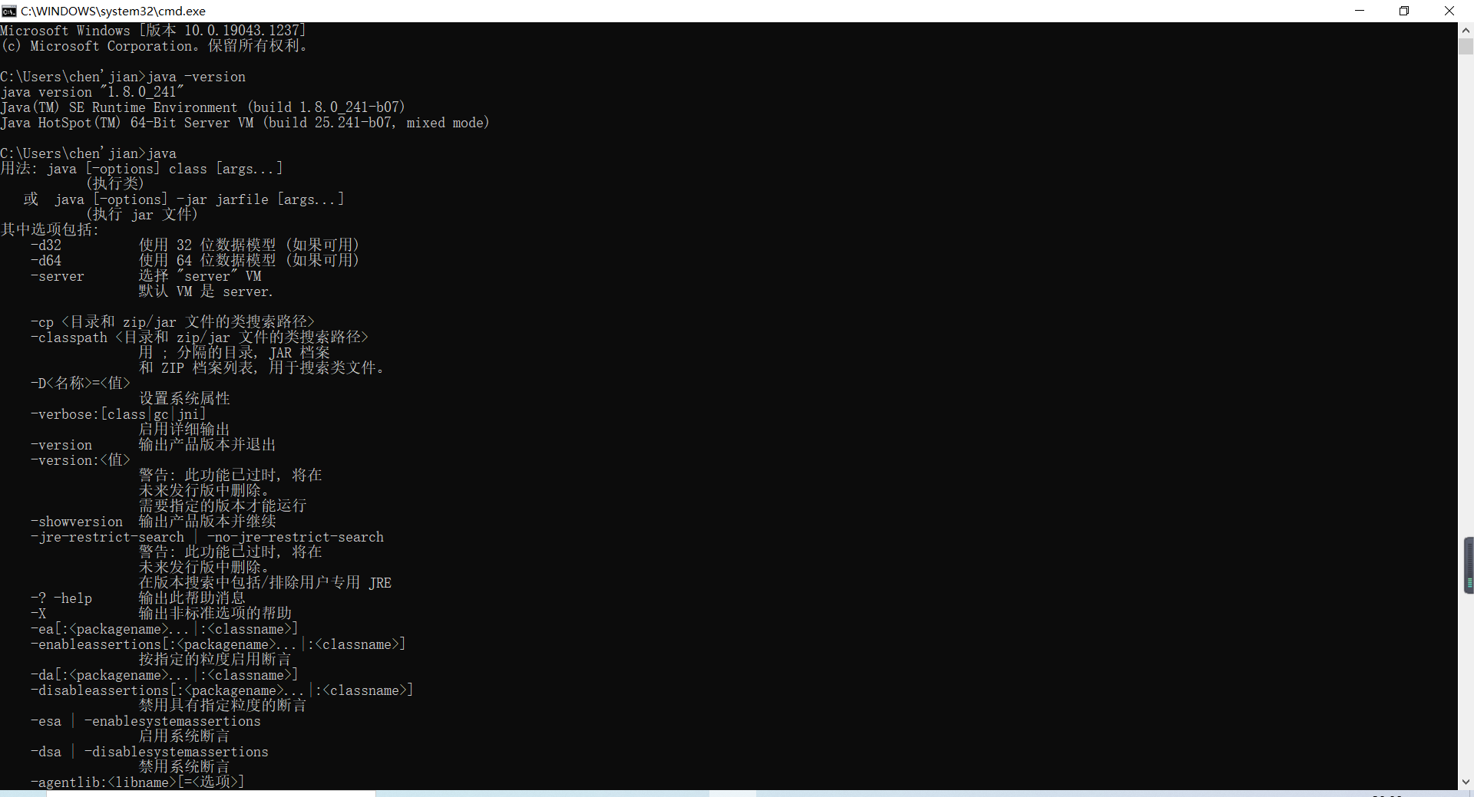Click the '-enableassertions' option line
1474x797 pixels.
tap(218, 644)
